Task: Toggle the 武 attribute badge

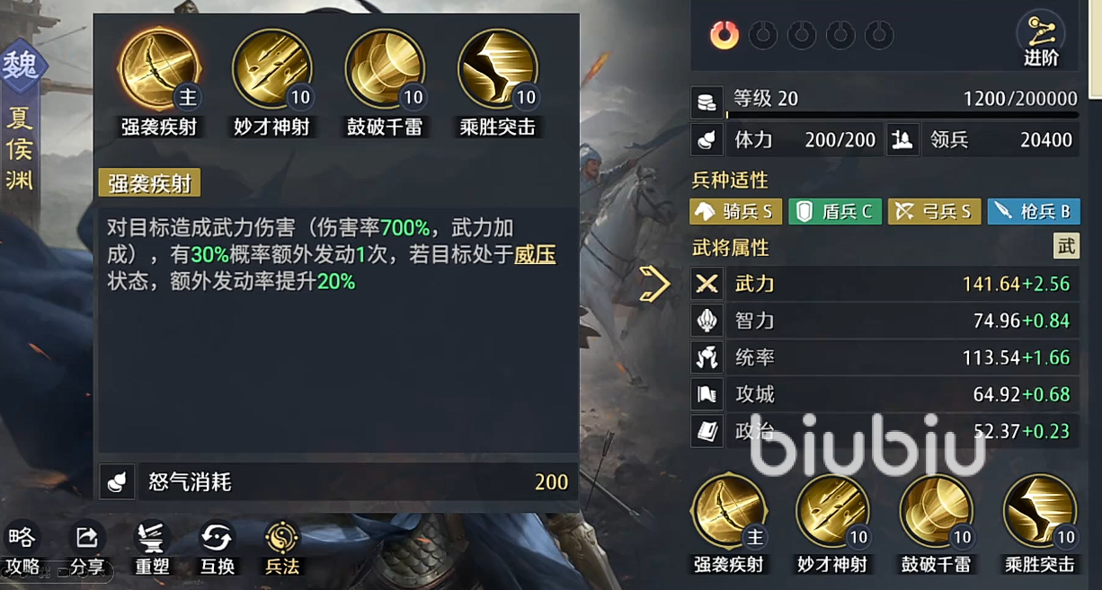Action: [x=1066, y=247]
